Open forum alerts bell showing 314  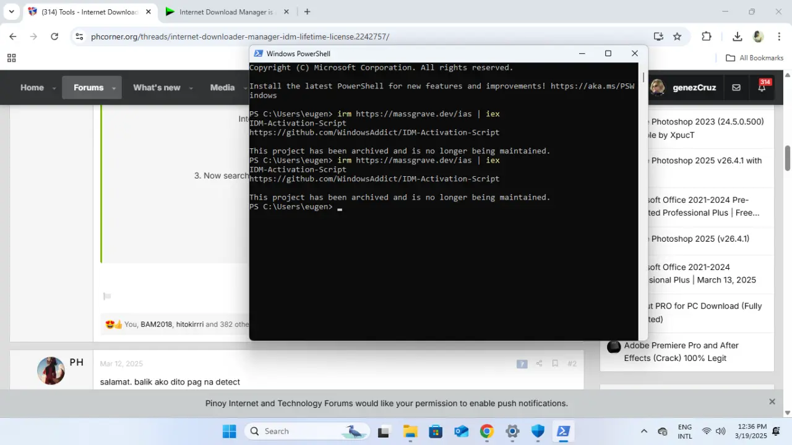(762, 87)
